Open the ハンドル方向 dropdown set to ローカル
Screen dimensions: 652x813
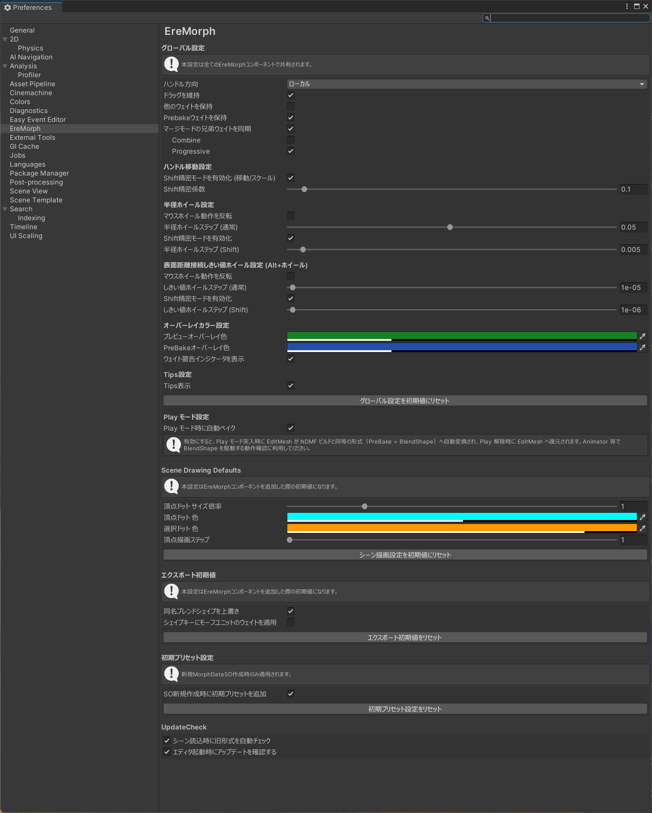pos(467,84)
